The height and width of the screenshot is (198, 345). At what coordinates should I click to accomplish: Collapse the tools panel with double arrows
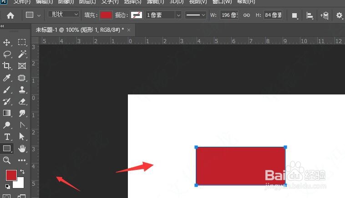tap(2, 26)
